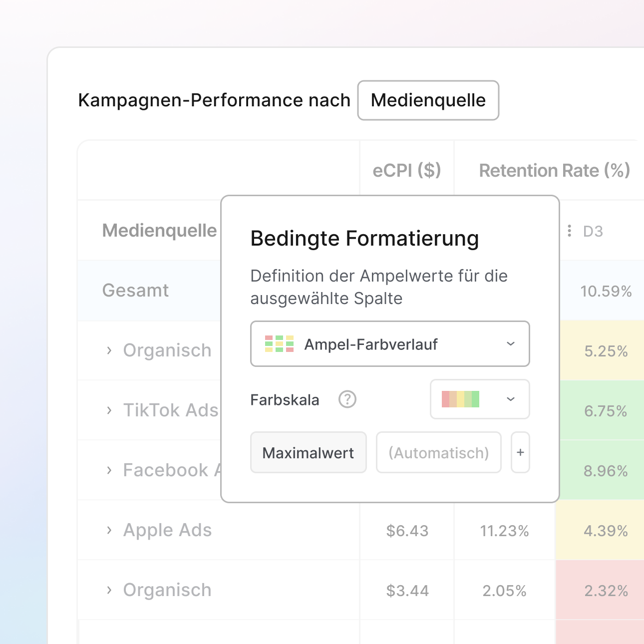Click the plus button next to Automatisch
Image resolution: width=644 pixels, height=644 pixels.
coord(520,452)
